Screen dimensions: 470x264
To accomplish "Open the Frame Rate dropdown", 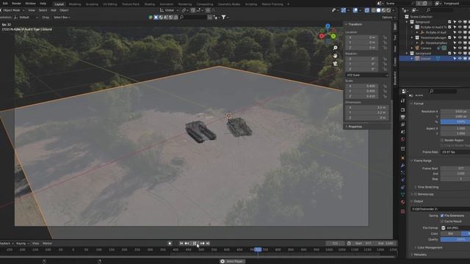I will point(455,152).
